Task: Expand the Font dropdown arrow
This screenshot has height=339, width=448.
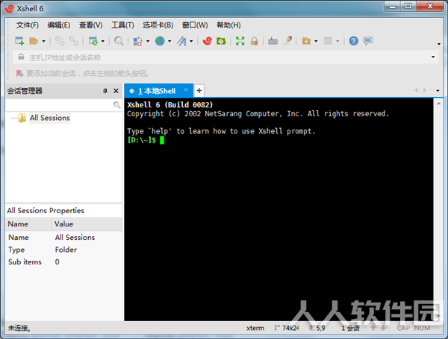Action: [x=191, y=41]
